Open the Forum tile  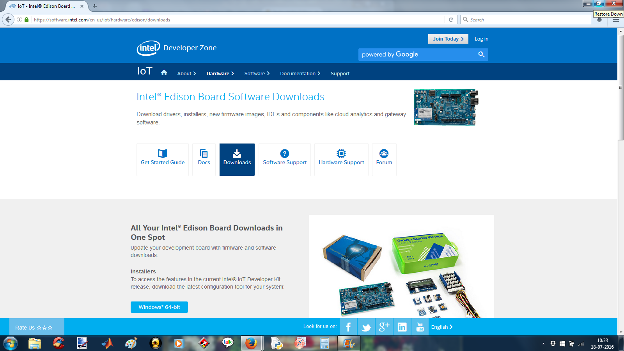tap(384, 160)
